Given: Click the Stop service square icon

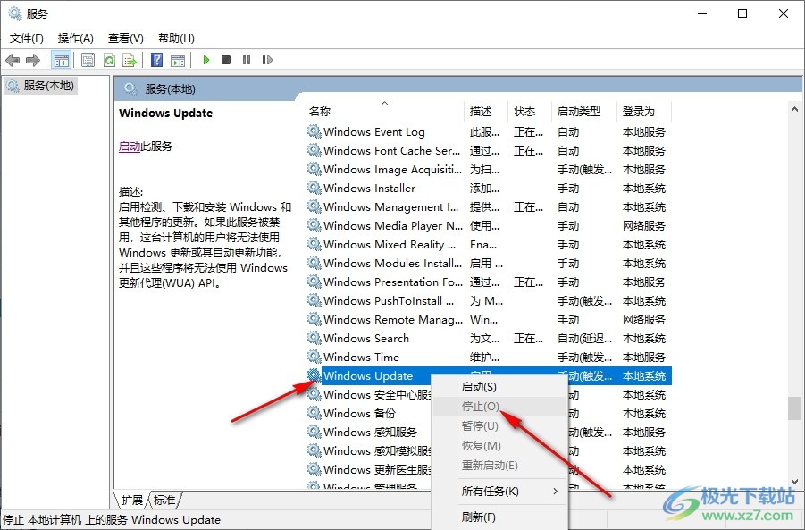Looking at the screenshot, I should 226,60.
